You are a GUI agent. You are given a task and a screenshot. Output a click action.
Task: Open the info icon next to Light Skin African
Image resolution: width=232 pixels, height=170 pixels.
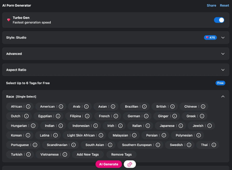(101, 136)
